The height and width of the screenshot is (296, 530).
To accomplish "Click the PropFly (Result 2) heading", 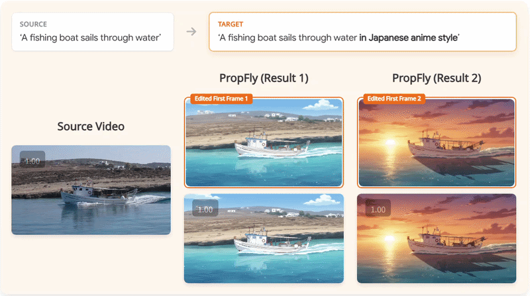I will tap(437, 78).
